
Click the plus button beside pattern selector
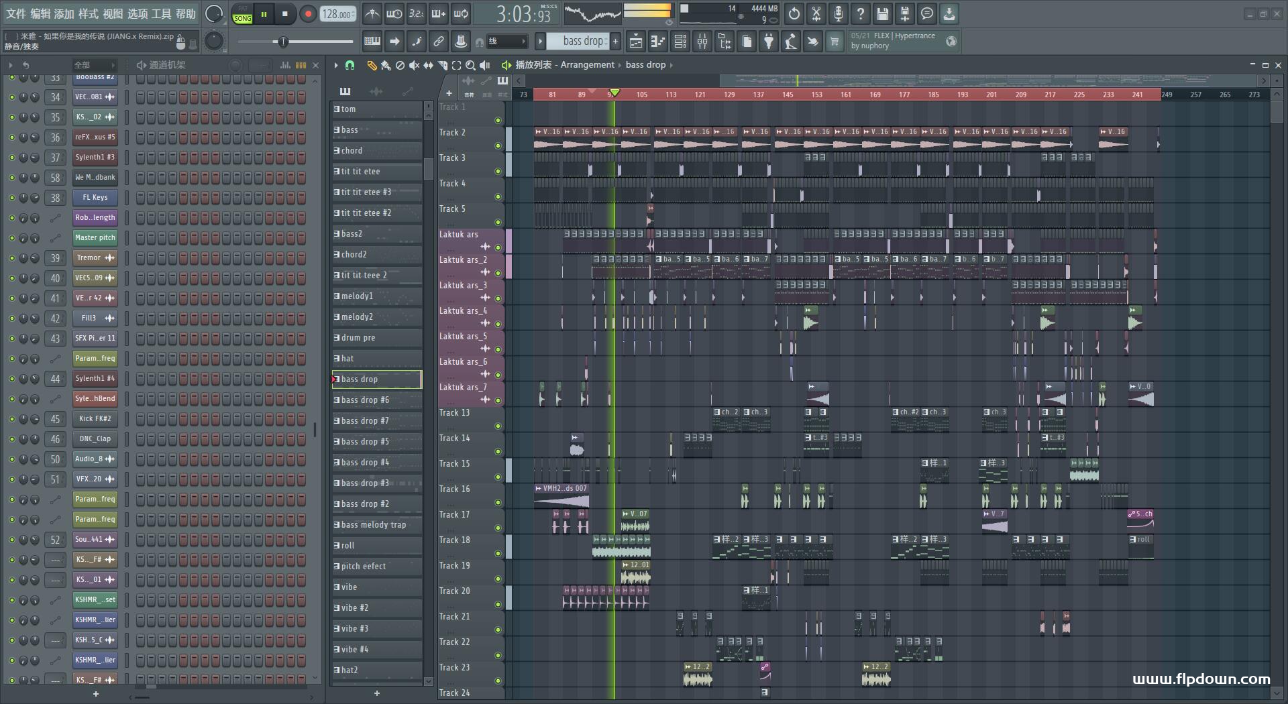pyautogui.click(x=615, y=42)
